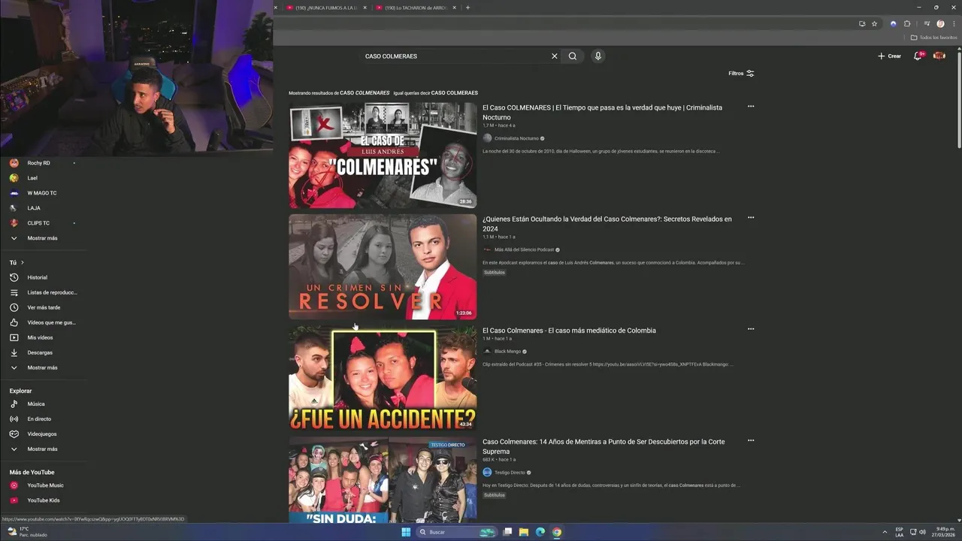962x541 pixels.
Task: Open Listas de reproducción in sidebar
Action: 42,292
